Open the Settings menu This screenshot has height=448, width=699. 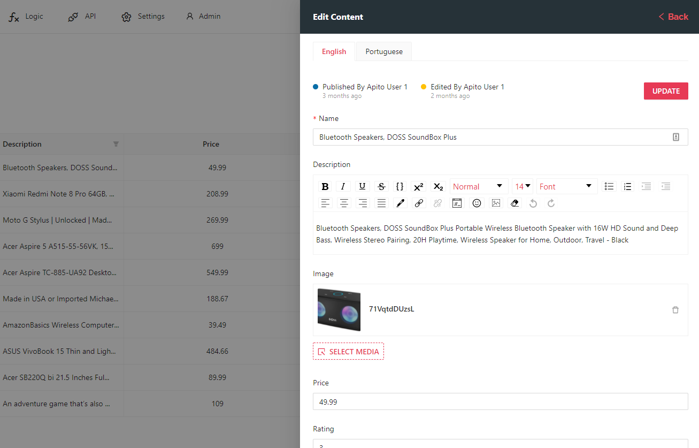[143, 17]
